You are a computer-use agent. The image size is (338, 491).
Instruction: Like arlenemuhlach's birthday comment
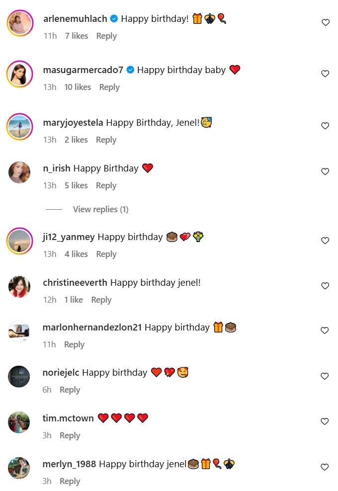(x=326, y=22)
